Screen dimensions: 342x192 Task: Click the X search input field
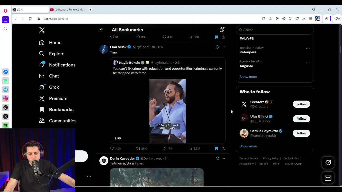(x=275, y=30)
